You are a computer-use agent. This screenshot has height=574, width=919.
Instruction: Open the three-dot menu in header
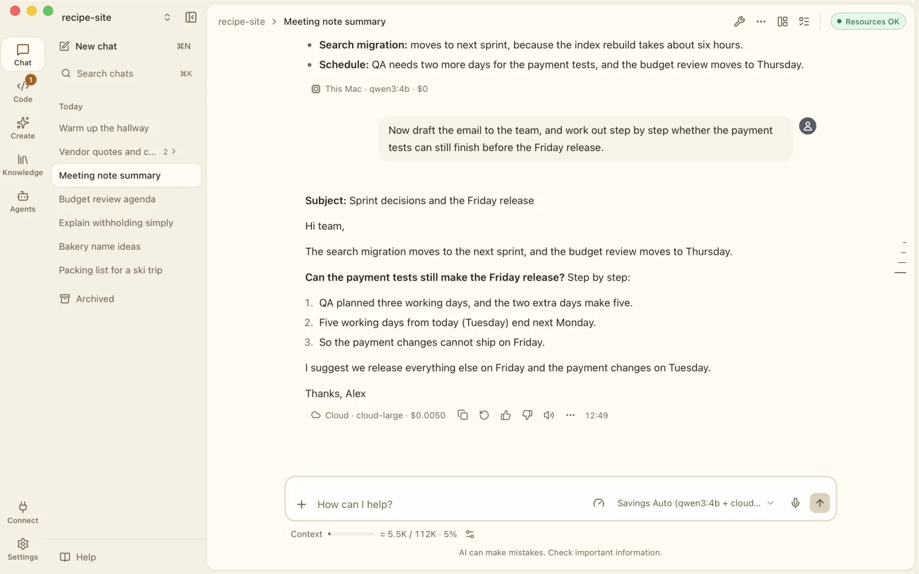(761, 22)
